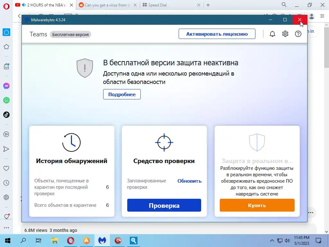329x247 pixels.
Task: Start scan with Проверка button
Action: point(164,205)
